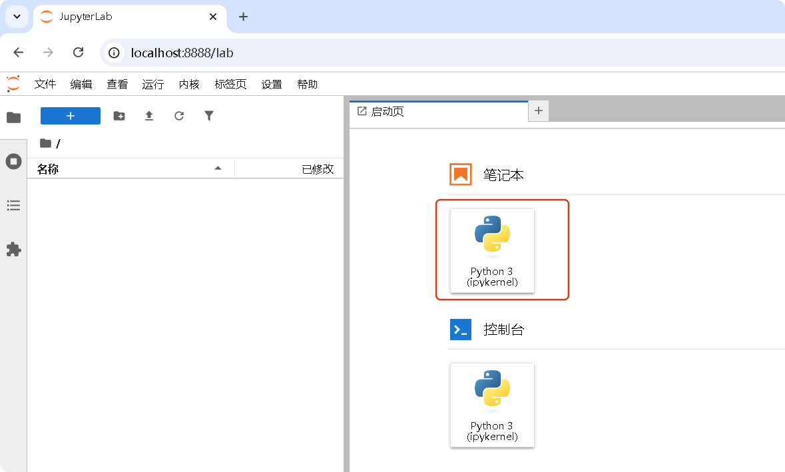Select the 启动页 launcher tab

[439, 111]
